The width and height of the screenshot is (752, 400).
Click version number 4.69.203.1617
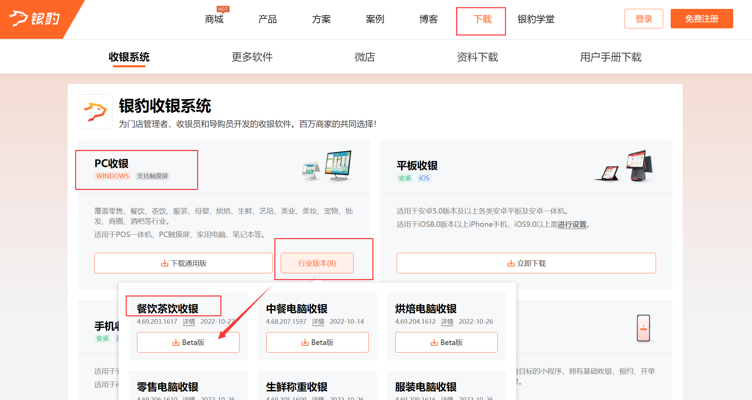click(157, 321)
